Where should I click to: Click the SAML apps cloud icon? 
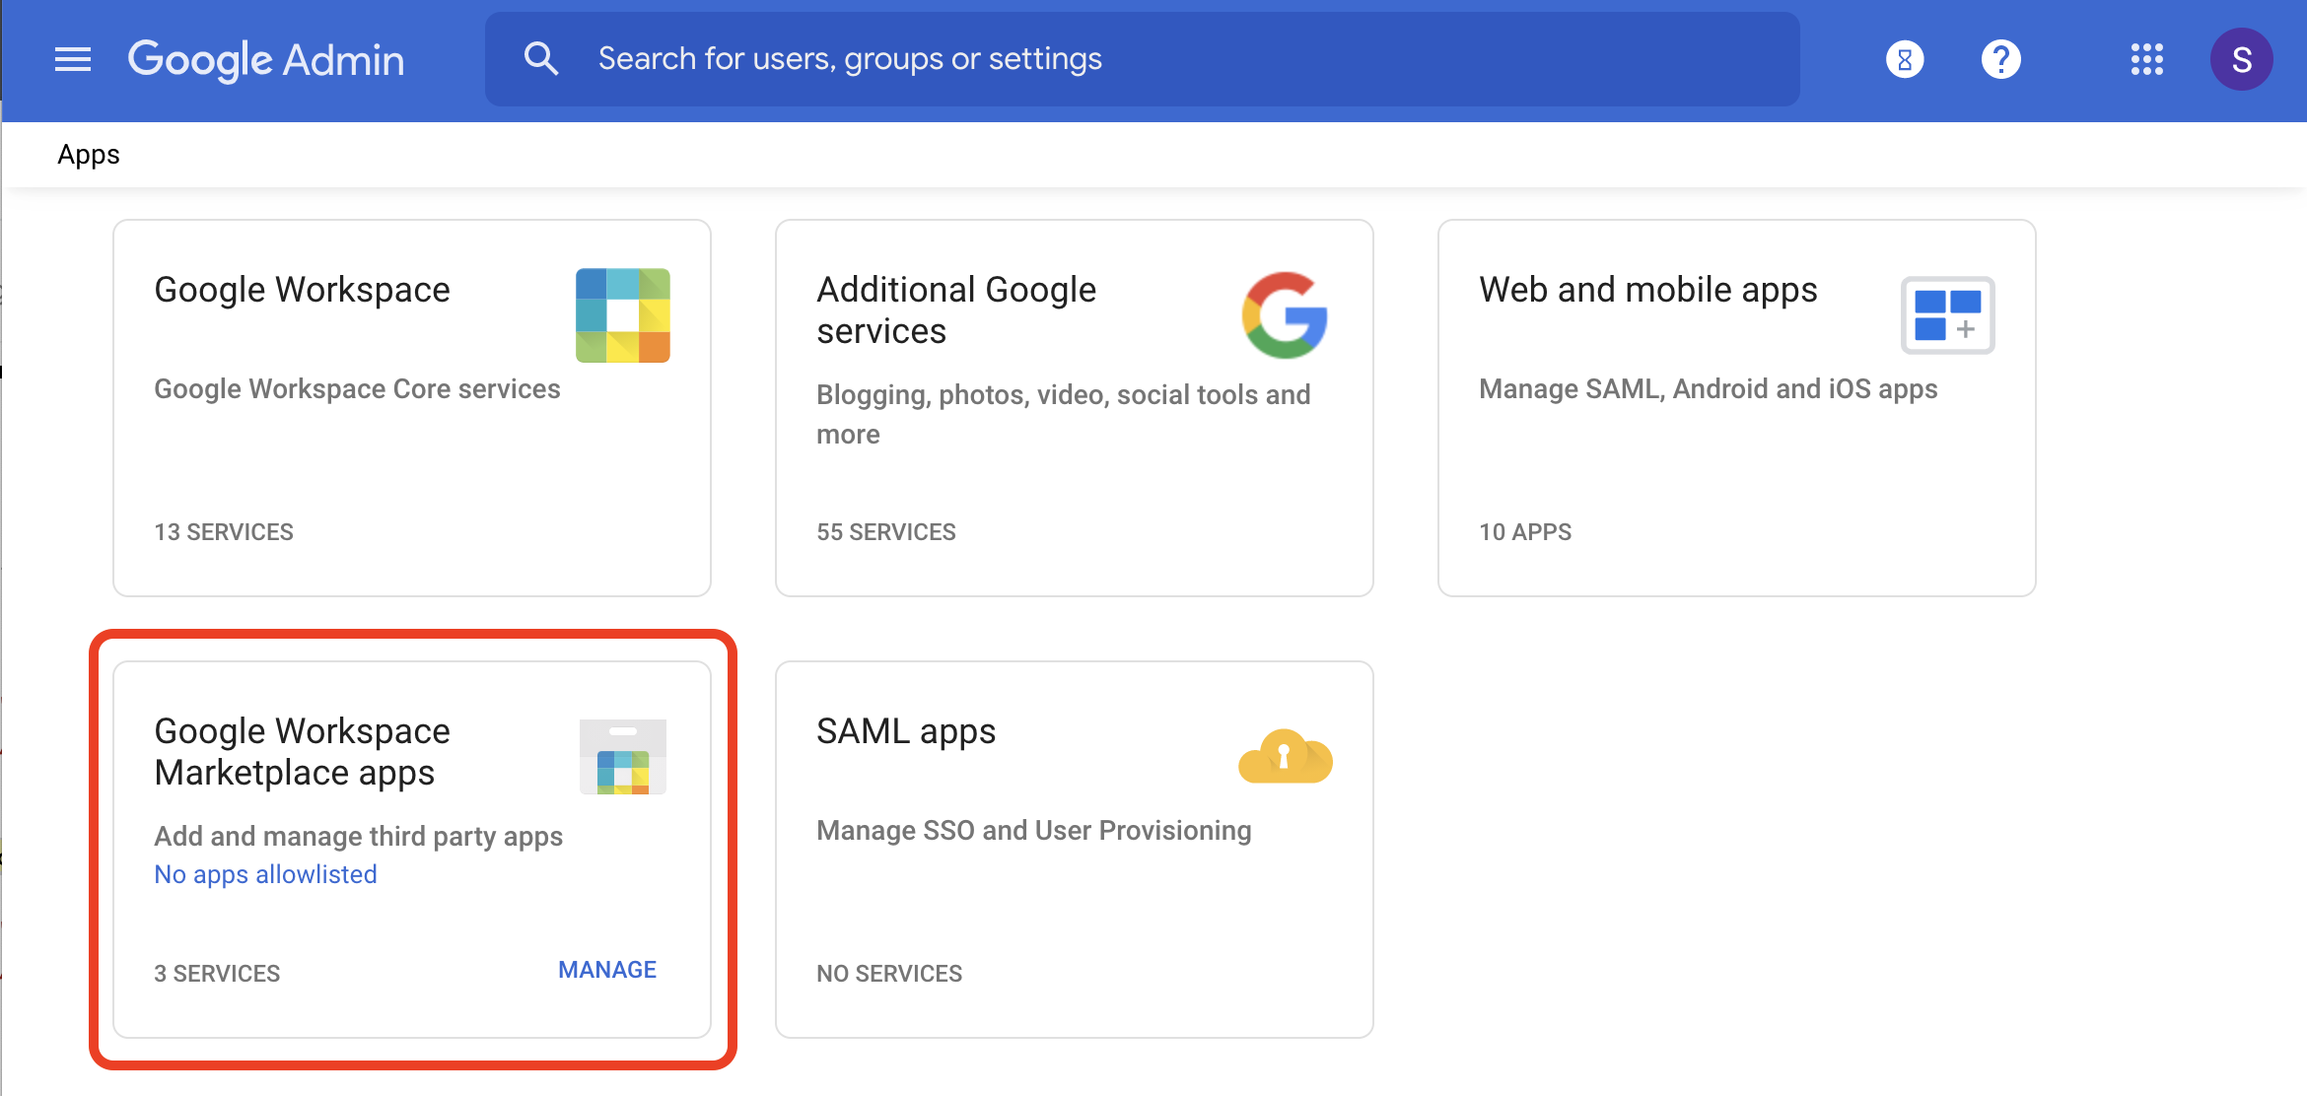click(1284, 757)
